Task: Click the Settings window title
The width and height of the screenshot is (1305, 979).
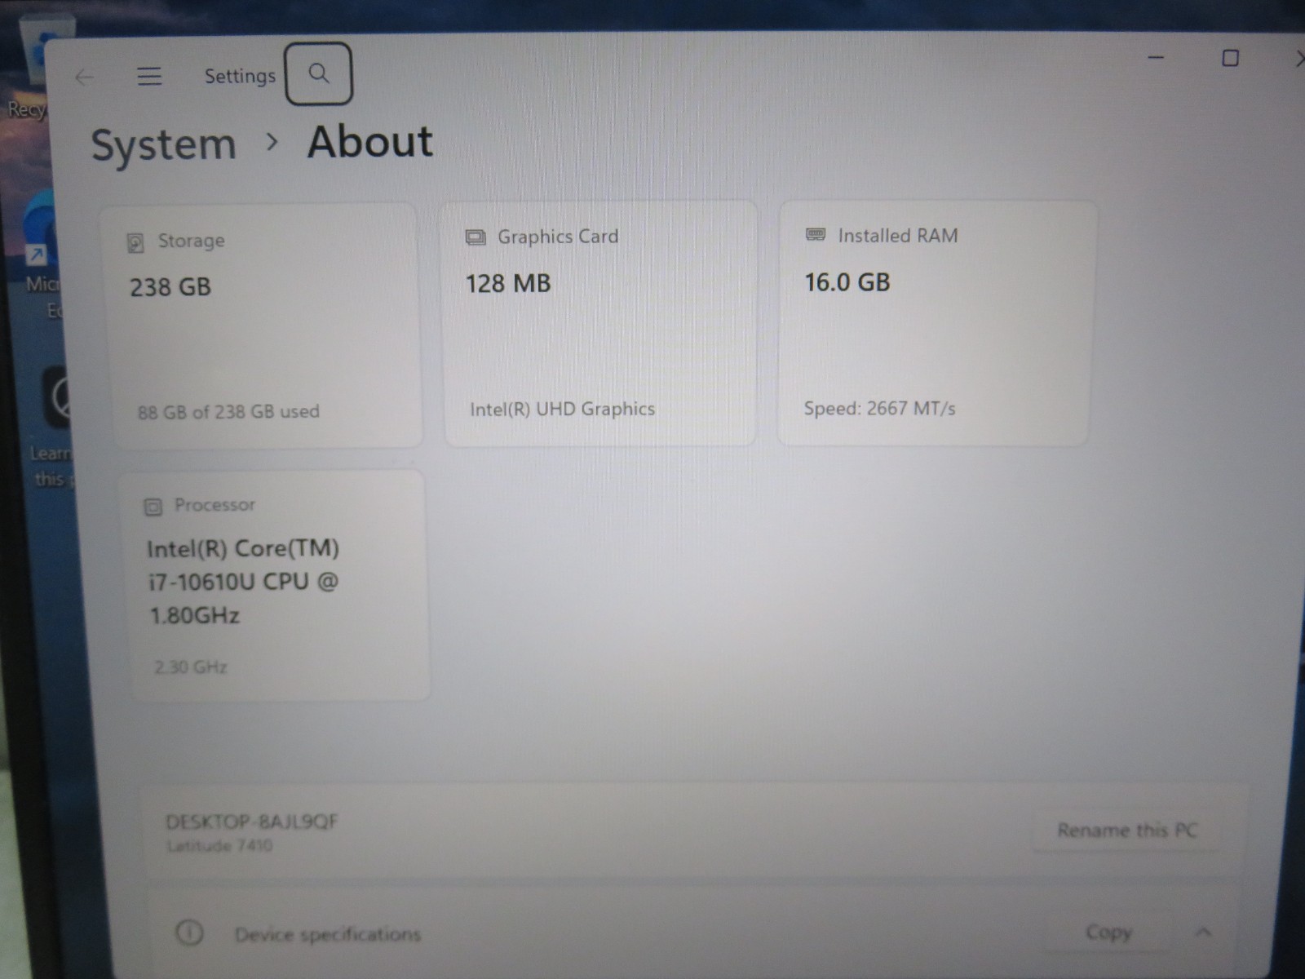Action: [x=240, y=76]
